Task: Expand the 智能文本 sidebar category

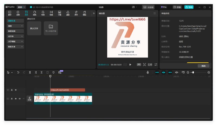Action: [x=15, y=47]
